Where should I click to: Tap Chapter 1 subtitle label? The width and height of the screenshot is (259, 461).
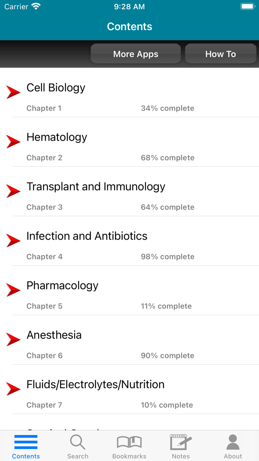click(44, 108)
